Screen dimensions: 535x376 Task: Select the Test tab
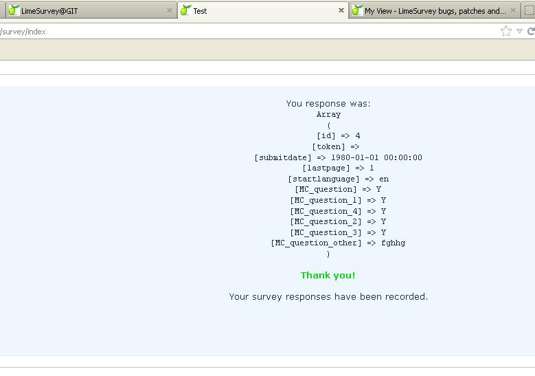263,10
